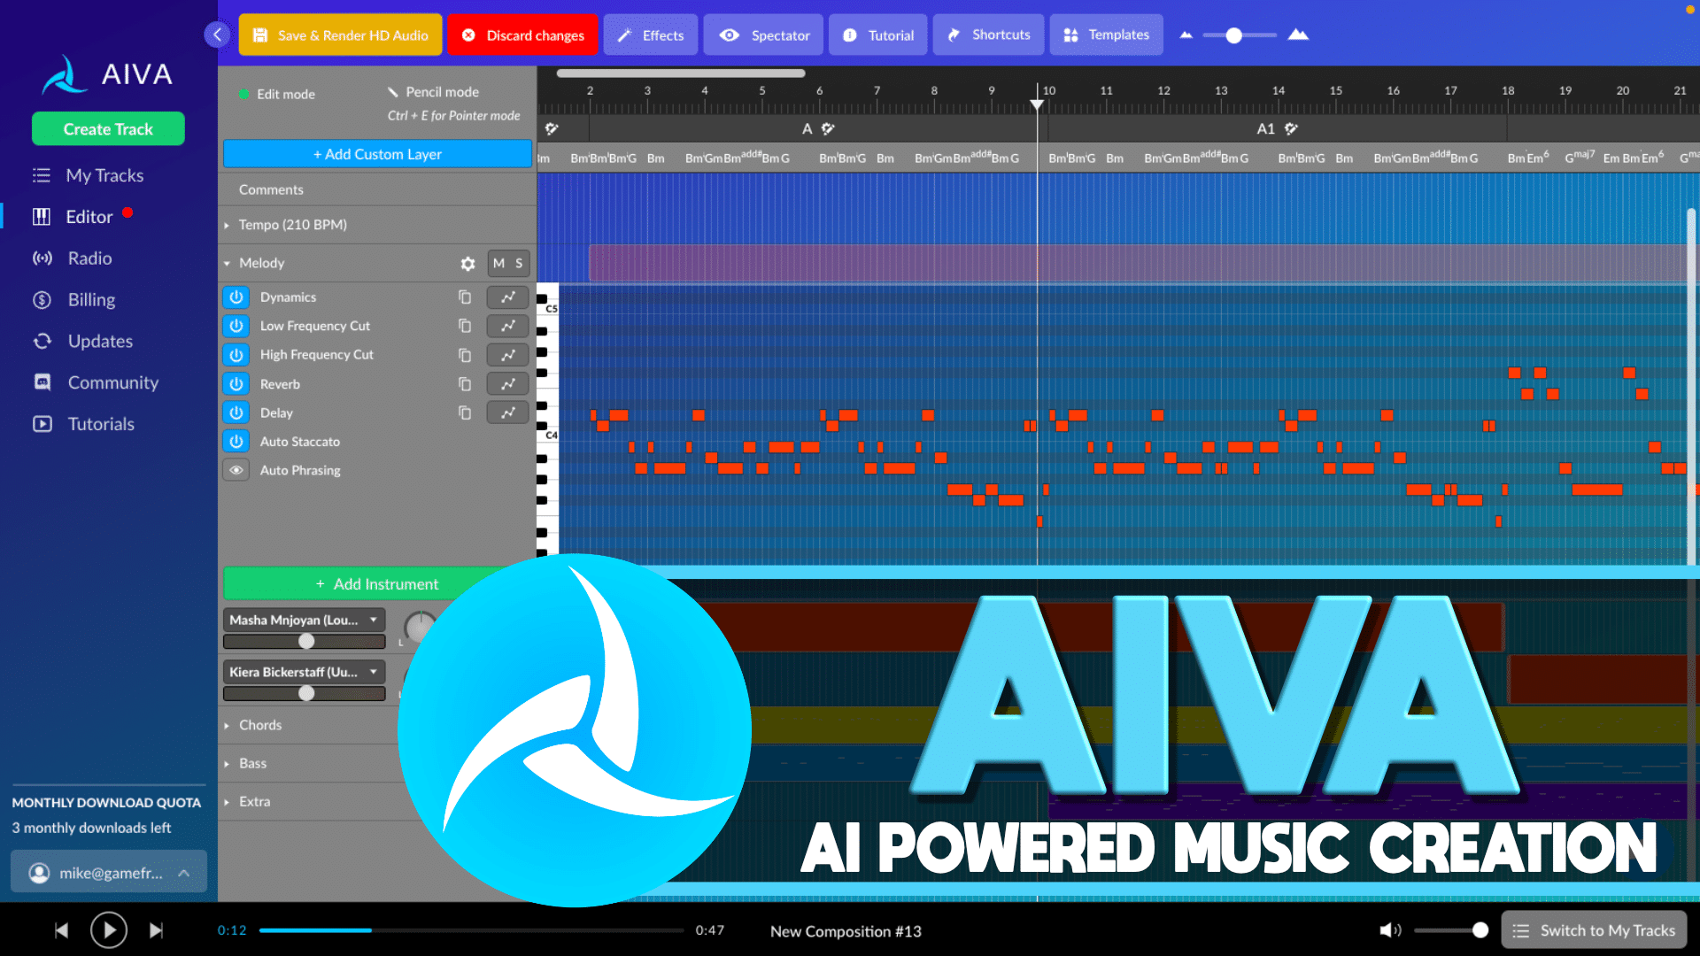
Task: Open the Effects panel
Action: (649, 35)
